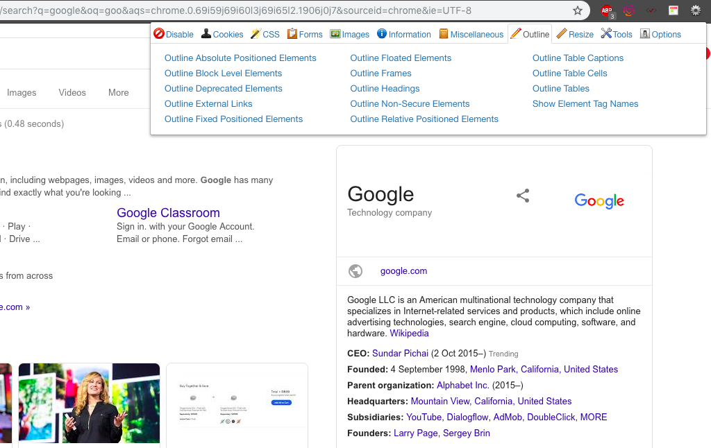Choose Outline Non-Secure Elements
711x448 pixels.
pyautogui.click(x=410, y=104)
